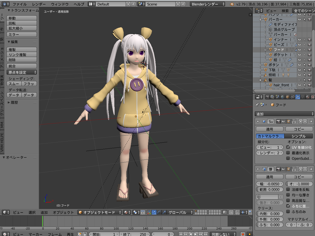
Task: Click the 統合 button
Action: click(22, 66)
